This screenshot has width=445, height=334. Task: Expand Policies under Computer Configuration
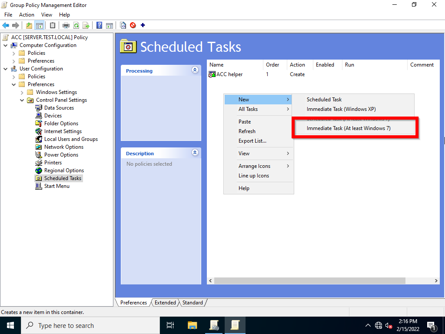coord(13,53)
